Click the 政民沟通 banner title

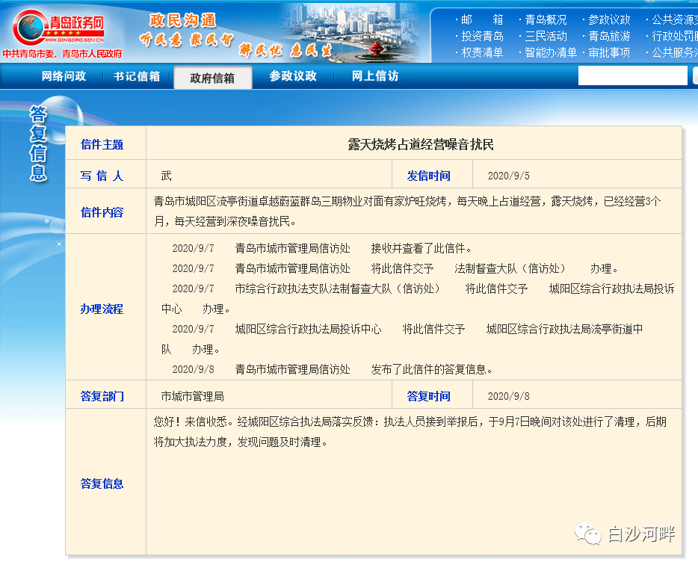[182, 20]
